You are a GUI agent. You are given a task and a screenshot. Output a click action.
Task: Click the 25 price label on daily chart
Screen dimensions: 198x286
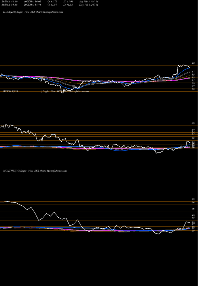[x=193, y=89]
